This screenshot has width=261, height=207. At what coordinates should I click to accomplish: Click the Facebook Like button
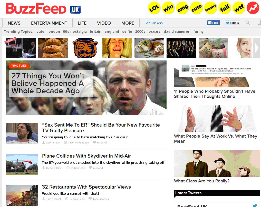pyautogui.click(x=214, y=23)
